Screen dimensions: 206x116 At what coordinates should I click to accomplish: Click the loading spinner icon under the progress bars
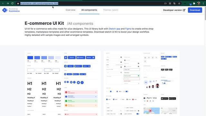(163, 83)
